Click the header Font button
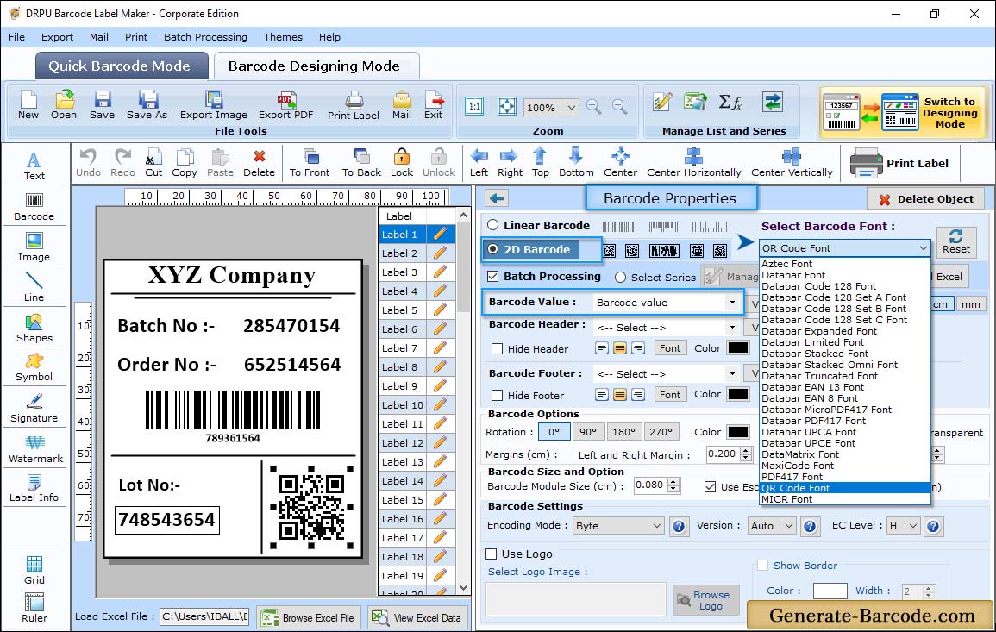Image resolution: width=996 pixels, height=632 pixels. 669,348
